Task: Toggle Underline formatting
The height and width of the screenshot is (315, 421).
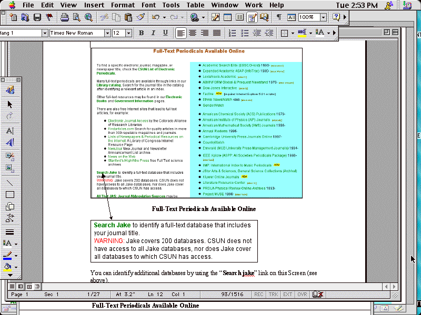Action: coord(165,33)
